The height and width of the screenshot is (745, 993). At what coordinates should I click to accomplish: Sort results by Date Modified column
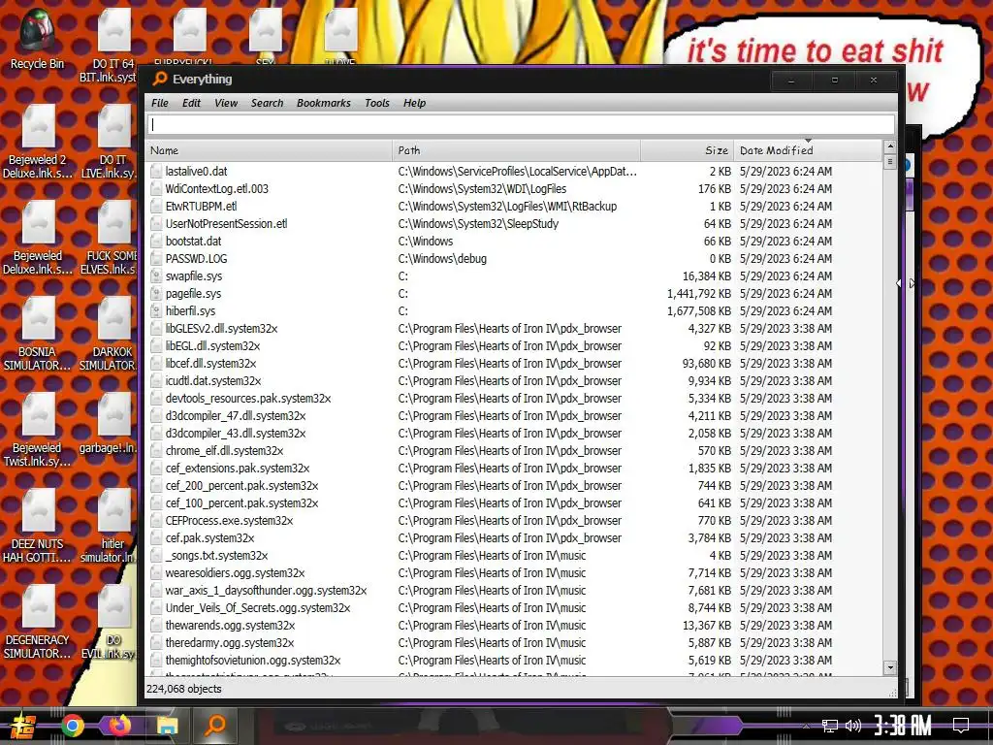click(x=808, y=150)
